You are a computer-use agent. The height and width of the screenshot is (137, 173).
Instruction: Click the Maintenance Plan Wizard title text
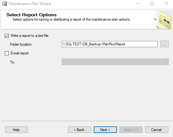click(x=30, y=4)
